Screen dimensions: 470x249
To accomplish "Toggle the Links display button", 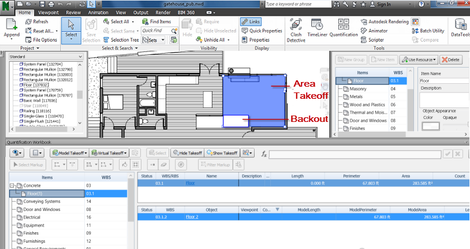I will click(251, 21).
